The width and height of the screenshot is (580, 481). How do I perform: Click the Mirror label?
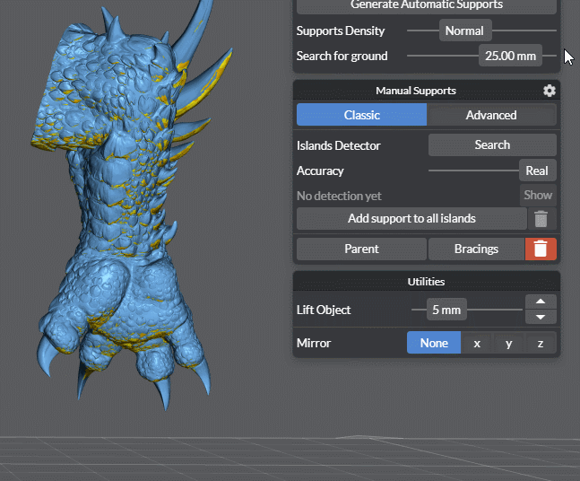tap(314, 344)
